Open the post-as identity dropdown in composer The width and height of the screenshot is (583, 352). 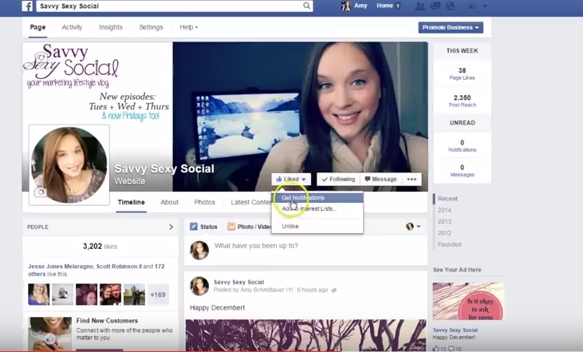(413, 226)
